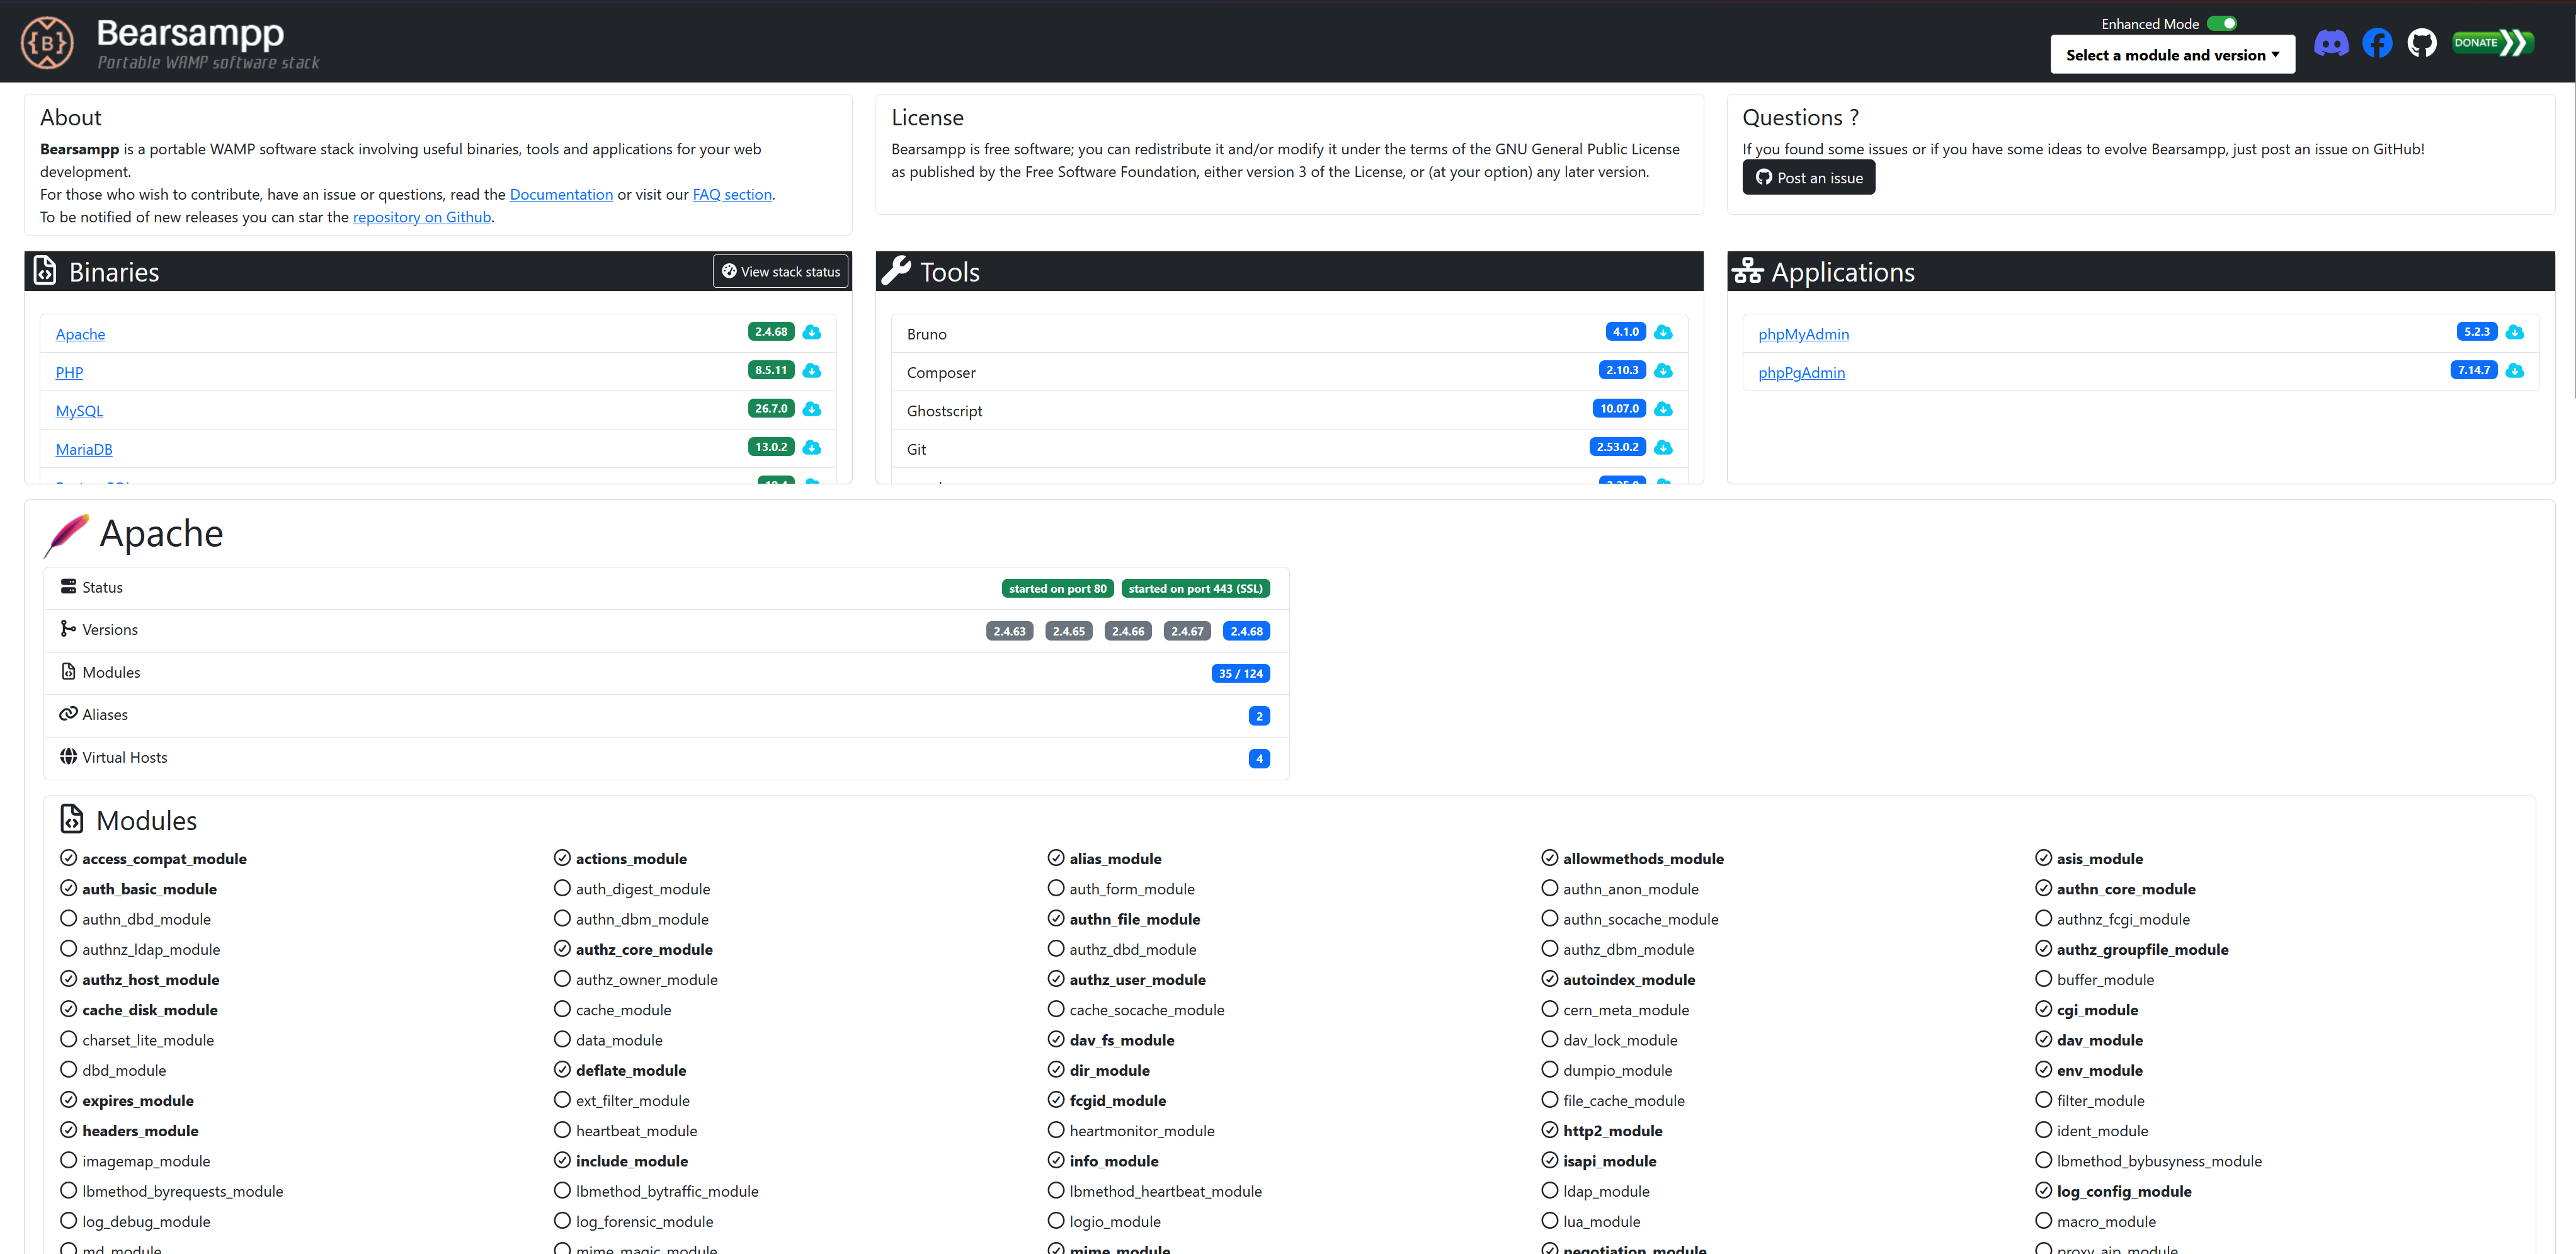The width and height of the screenshot is (2576, 1254).
Task: Open the Discord icon in header
Action: pos(2331,43)
